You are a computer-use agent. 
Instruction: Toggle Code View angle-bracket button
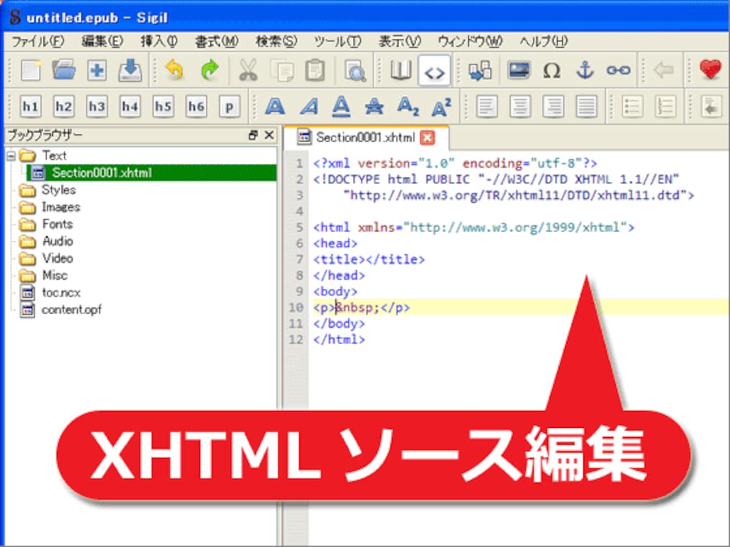click(x=434, y=71)
